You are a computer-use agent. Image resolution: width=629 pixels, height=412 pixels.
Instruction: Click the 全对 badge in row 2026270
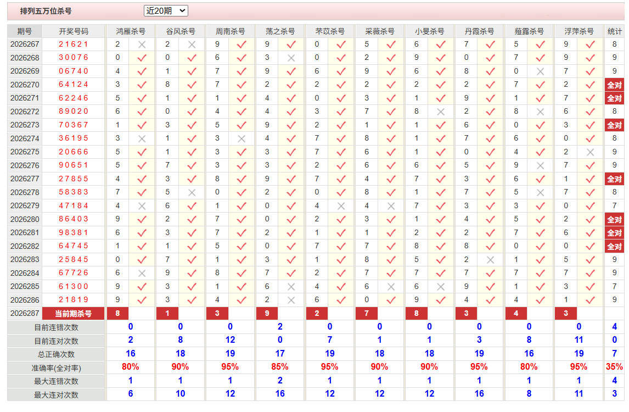click(614, 85)
